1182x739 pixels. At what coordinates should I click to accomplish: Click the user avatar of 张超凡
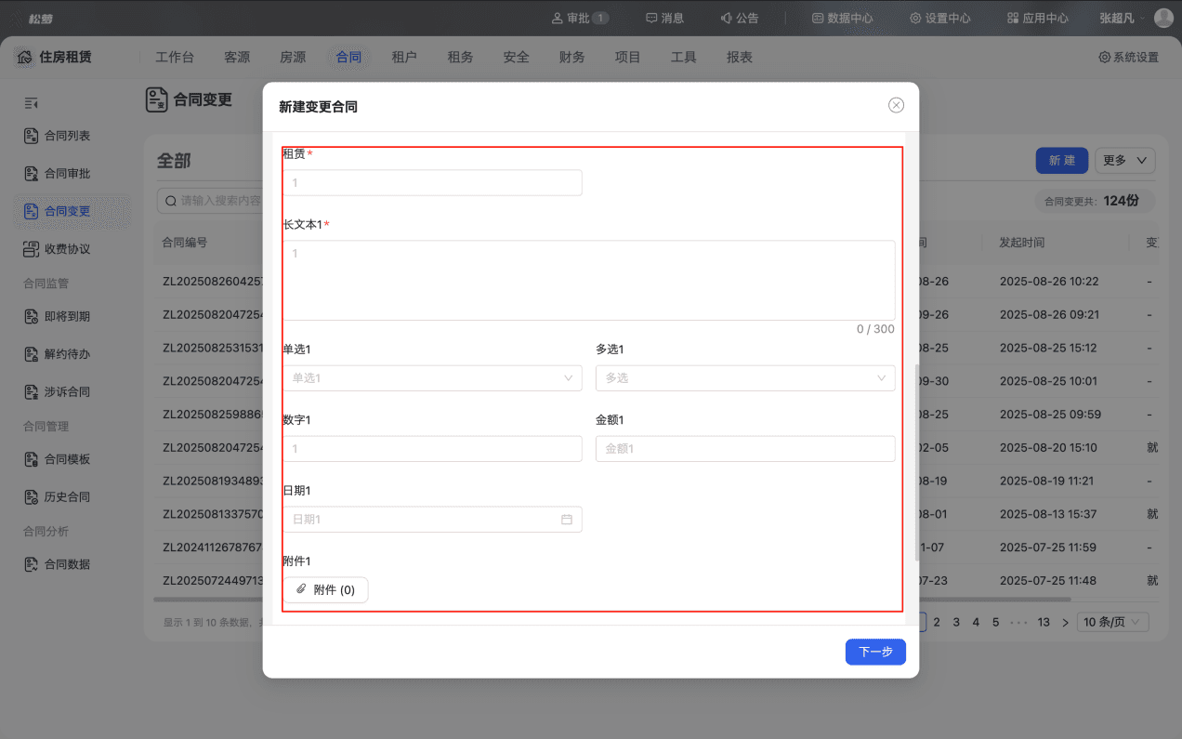point(1163,18)
